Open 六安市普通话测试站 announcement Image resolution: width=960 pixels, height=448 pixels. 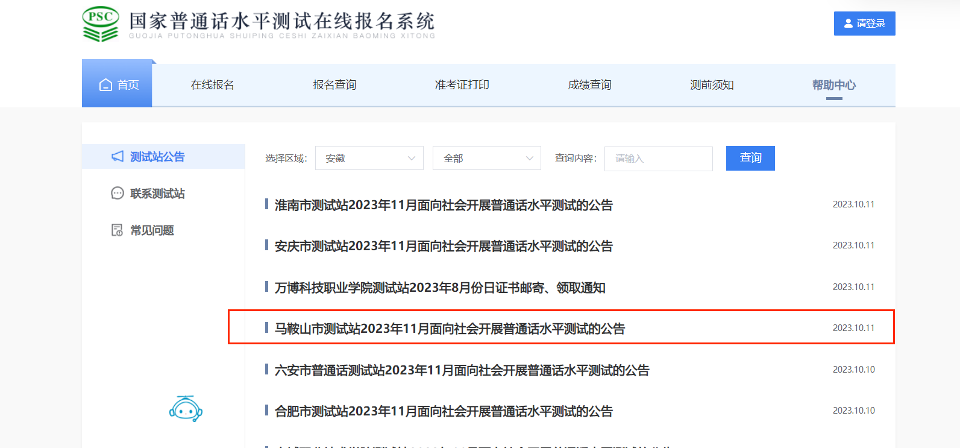[x=462, y=370]
